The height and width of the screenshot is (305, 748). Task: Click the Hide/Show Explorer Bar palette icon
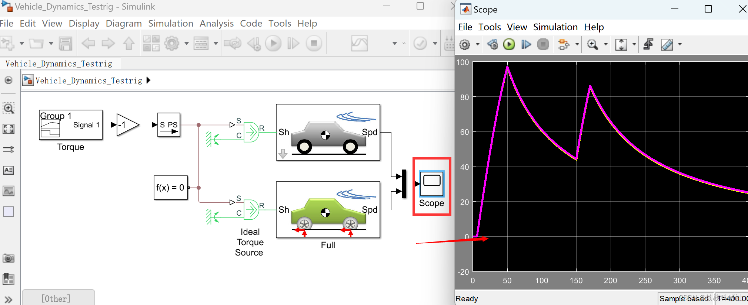pyautogui.click(x=9, y=80)
